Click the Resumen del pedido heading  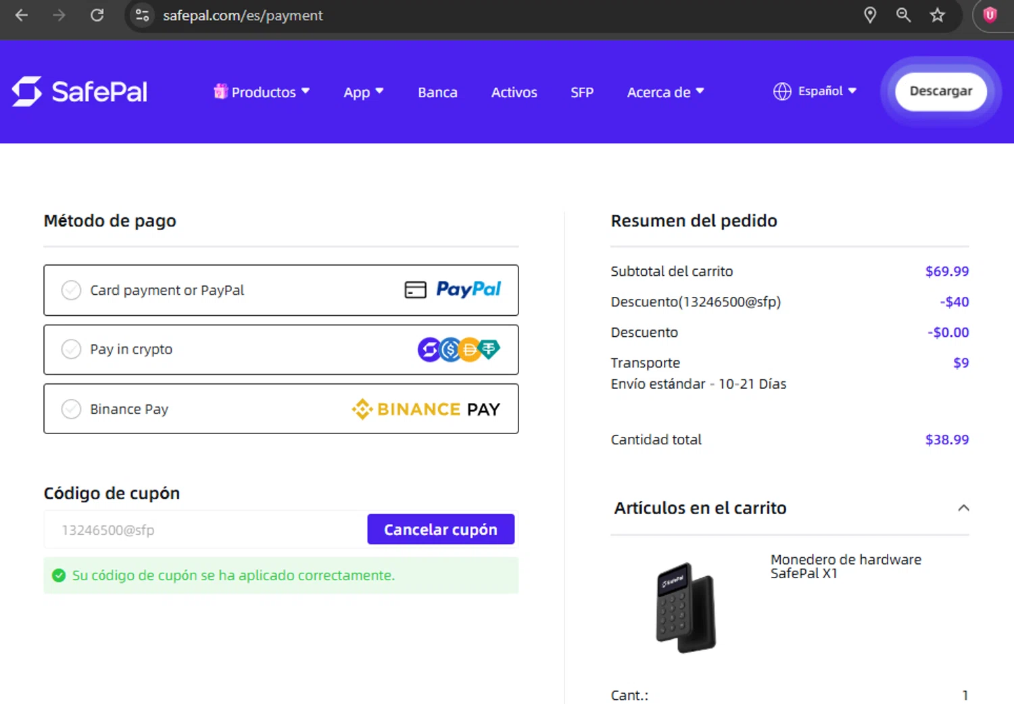694,221
